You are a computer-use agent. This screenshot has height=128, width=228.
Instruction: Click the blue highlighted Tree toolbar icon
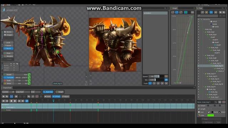click(211, 12)
